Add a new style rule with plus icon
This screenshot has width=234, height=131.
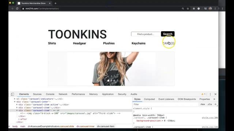tap(215, 104)
